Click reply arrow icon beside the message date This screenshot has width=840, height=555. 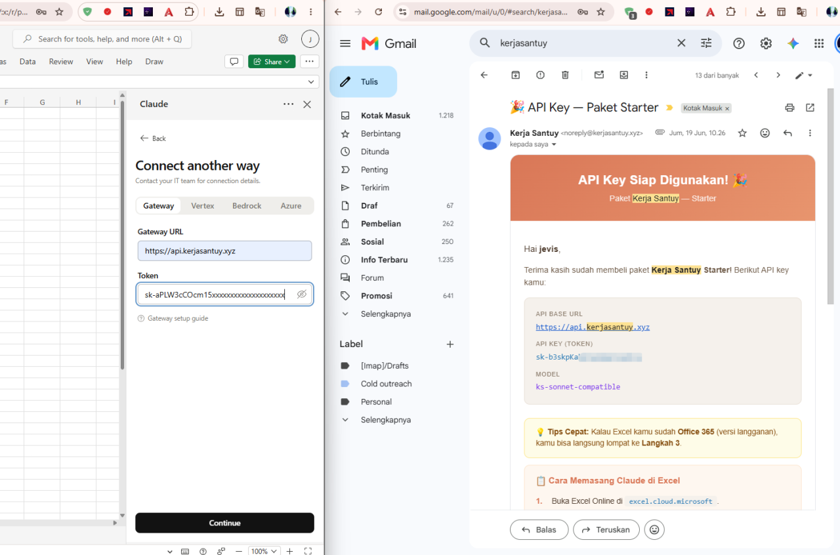787,133
